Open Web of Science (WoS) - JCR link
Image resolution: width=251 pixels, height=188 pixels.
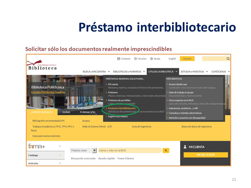pyautogui.click(x=97, y=126)
